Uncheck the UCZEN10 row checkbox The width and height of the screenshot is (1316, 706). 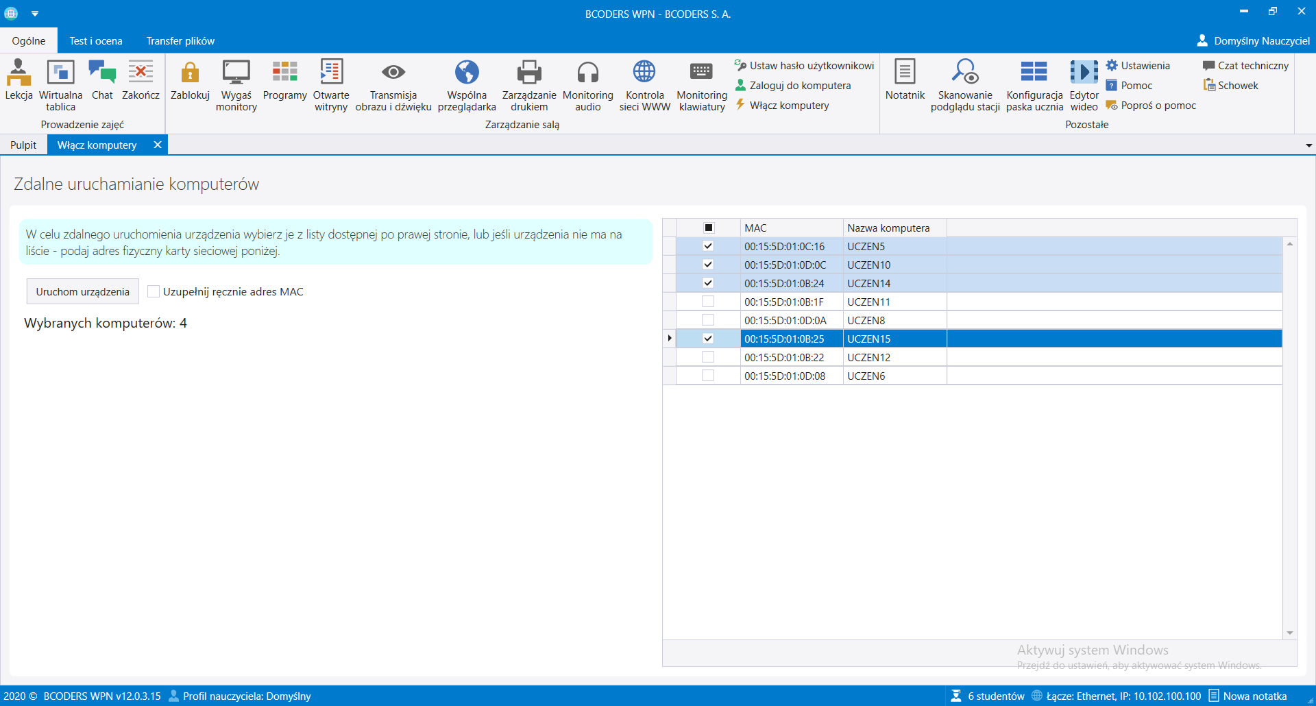click(x=708, y=265)
